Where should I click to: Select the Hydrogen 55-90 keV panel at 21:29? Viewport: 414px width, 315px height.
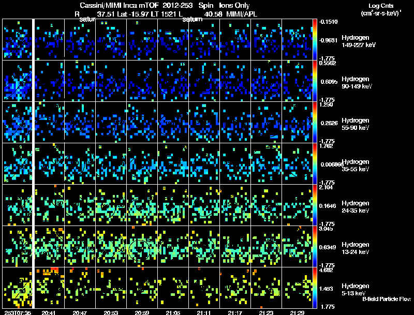pos(297,123)
